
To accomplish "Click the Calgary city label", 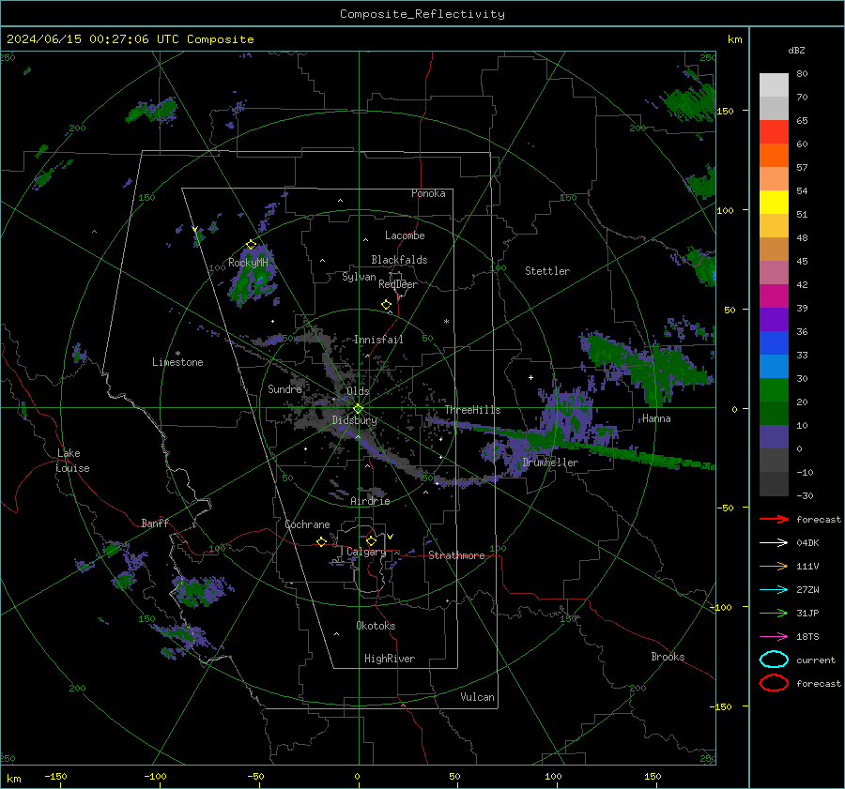I will [366, 552].
